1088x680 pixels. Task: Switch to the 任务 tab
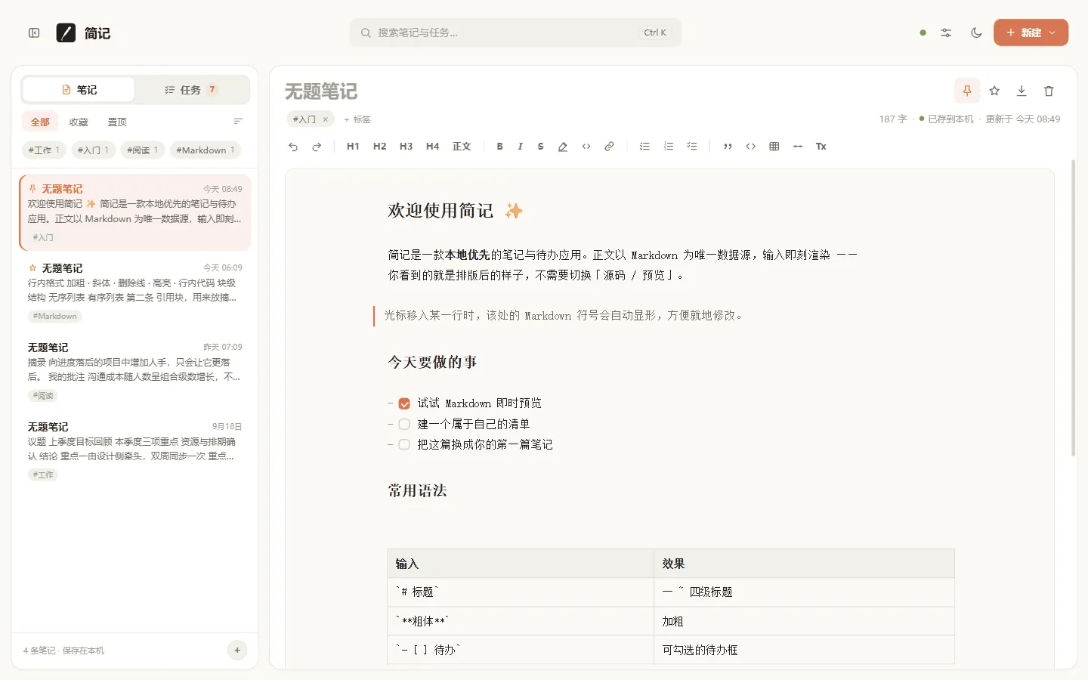pyautogui.click(x=191, y=89)
